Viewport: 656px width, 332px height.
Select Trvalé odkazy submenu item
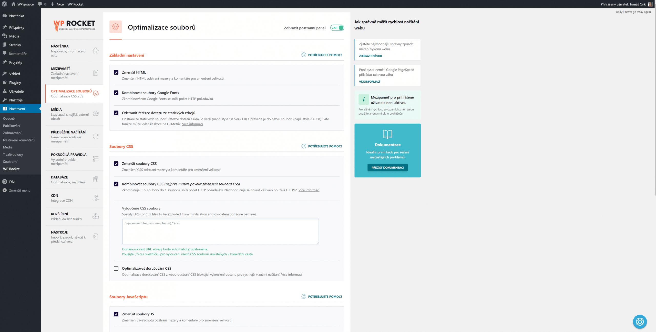(13, 154)
